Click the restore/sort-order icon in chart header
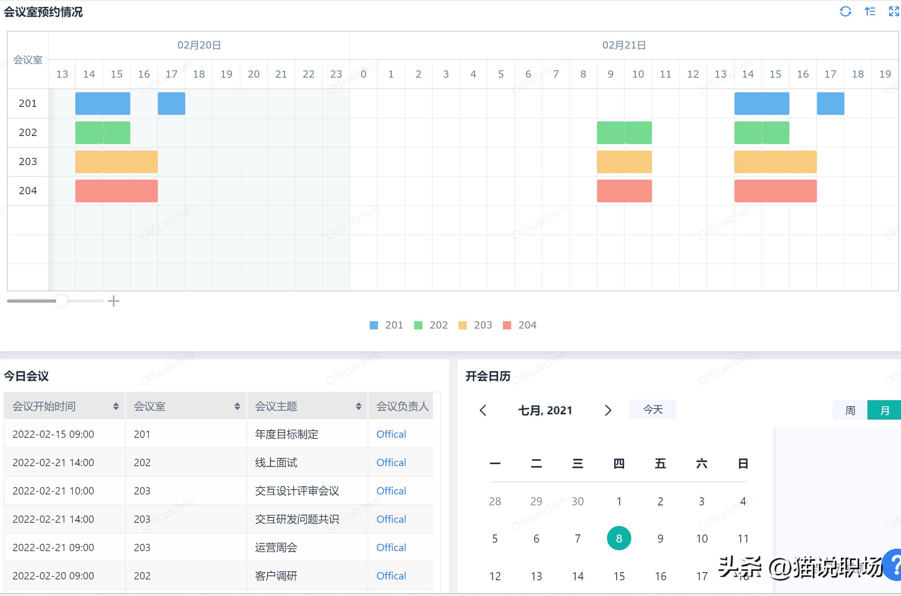Image resolution: width=901 pixels, height=596 pixels. tap(869, 11)
